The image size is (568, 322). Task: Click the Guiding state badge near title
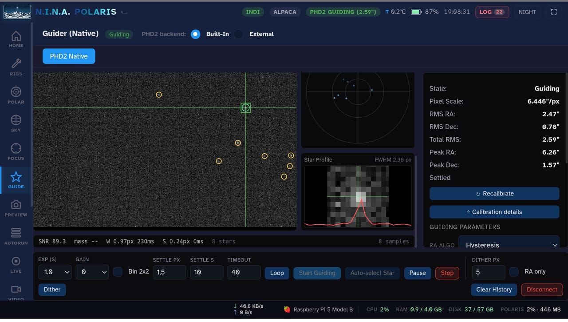(x=119, y=34)
